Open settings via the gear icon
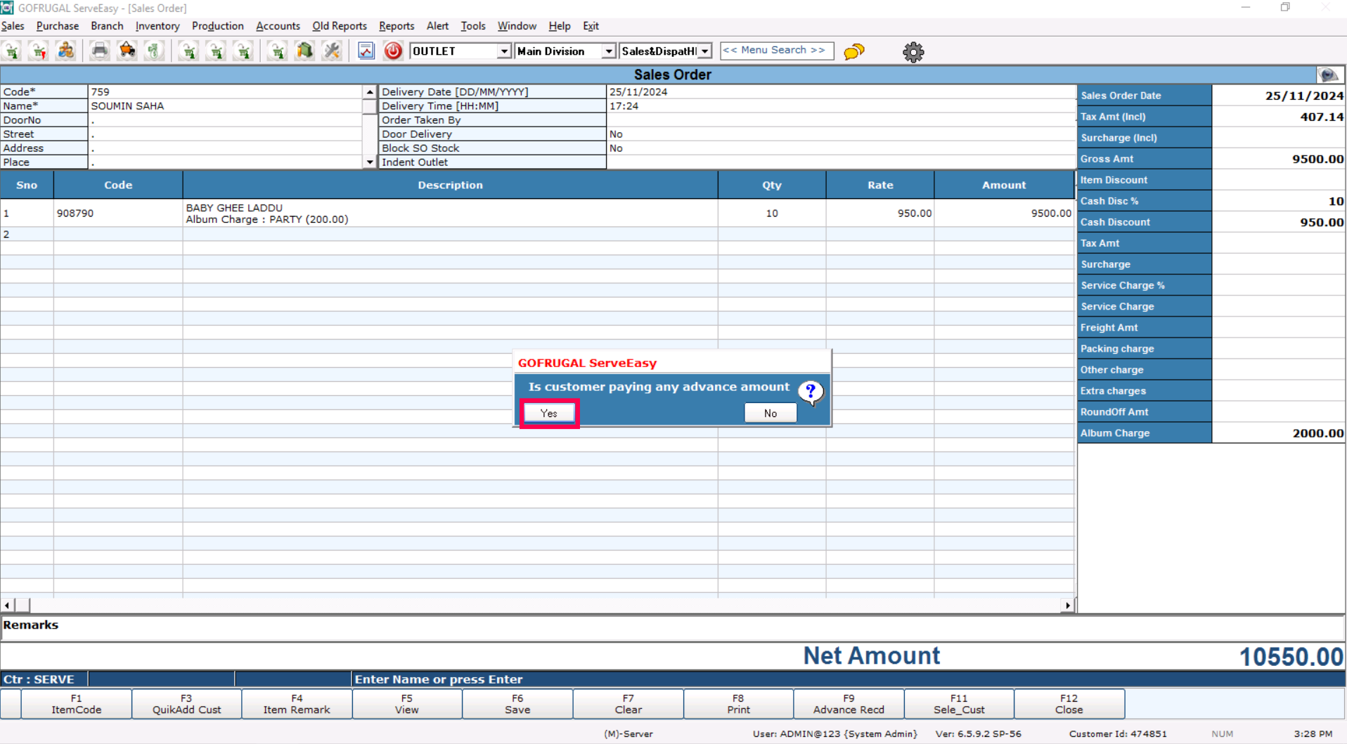1347x744 pixels. coord(913,51)
